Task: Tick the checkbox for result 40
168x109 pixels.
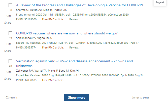Action: point(10,61)
